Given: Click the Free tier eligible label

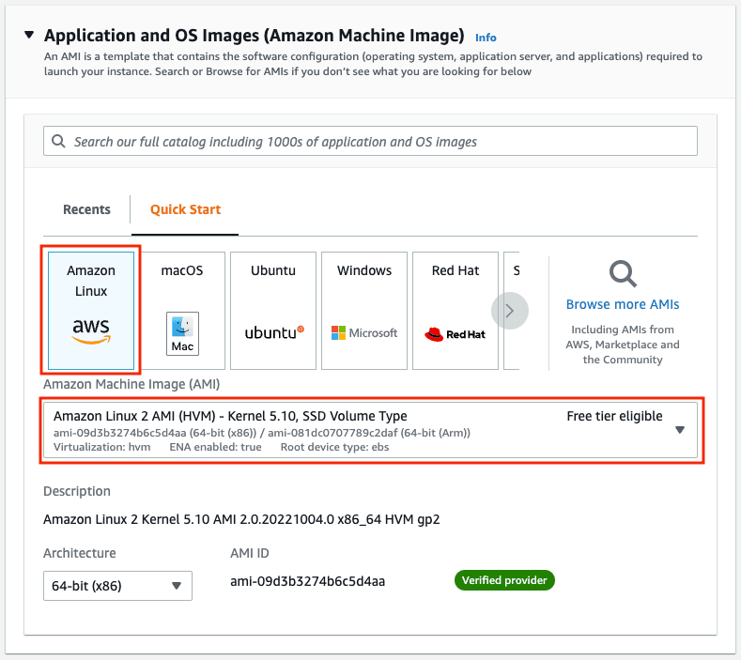Looking at the screenshot, I should [x=614, y=416].
